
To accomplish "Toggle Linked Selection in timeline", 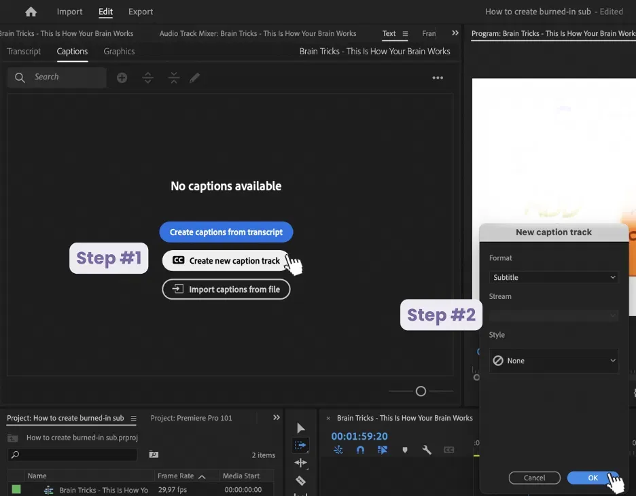I will (x=382, y=450).
